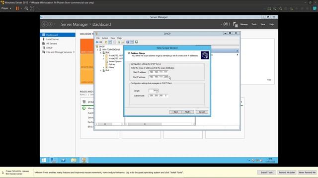Click Hide link in welcome tile

(x=269, y=80)
